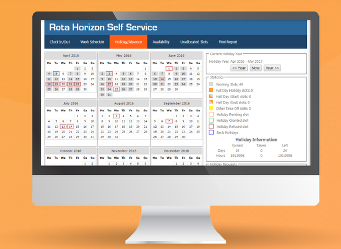
Task: Click the December 2016 month header
Action: tap(176, 151)
